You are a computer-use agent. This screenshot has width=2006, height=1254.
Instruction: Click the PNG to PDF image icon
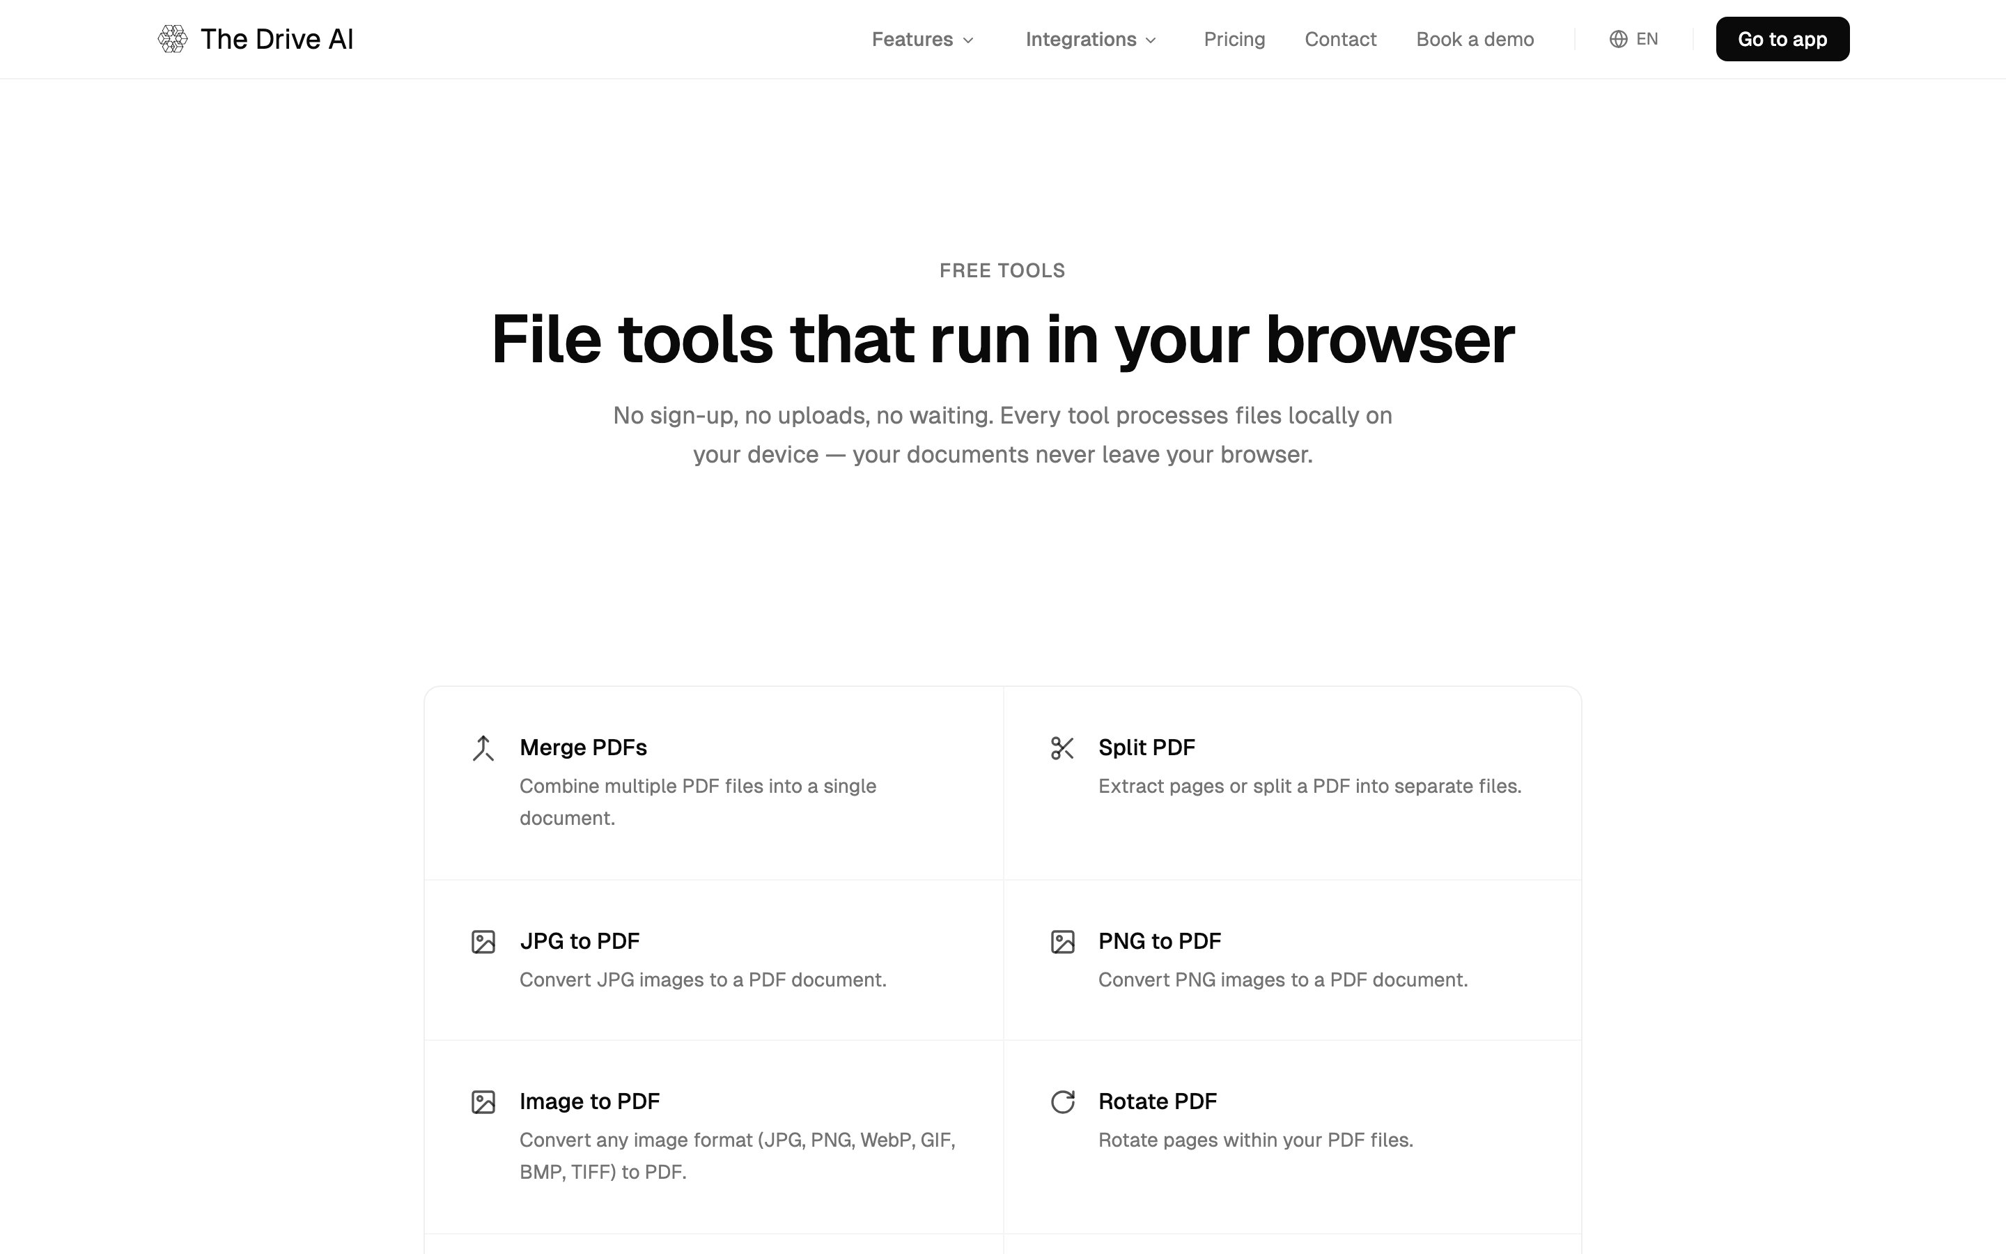tap(1062, 942)
